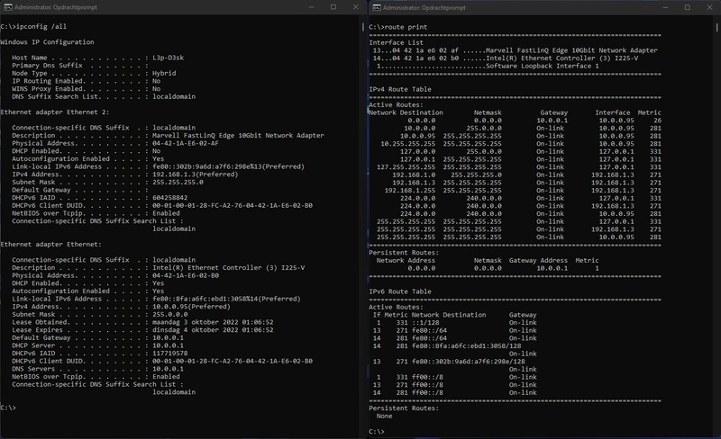Click the 'C:\>' prompt at the bottom of the left window
Image resolution: width=721 pixels, height=439 pixels.
click(8, 408)
